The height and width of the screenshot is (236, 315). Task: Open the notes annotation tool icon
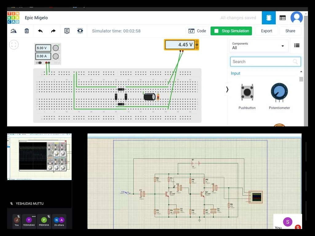click(x=67, y=31)
